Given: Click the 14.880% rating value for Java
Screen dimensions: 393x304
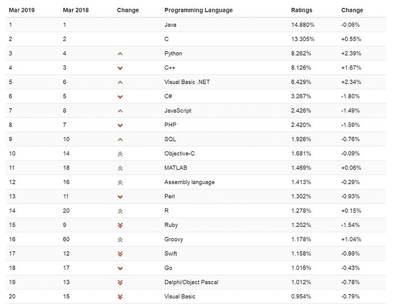Looking at the screenshot, I should (x=303, y=25).
